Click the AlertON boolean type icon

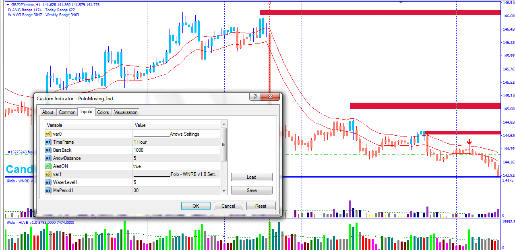[48, 166]
